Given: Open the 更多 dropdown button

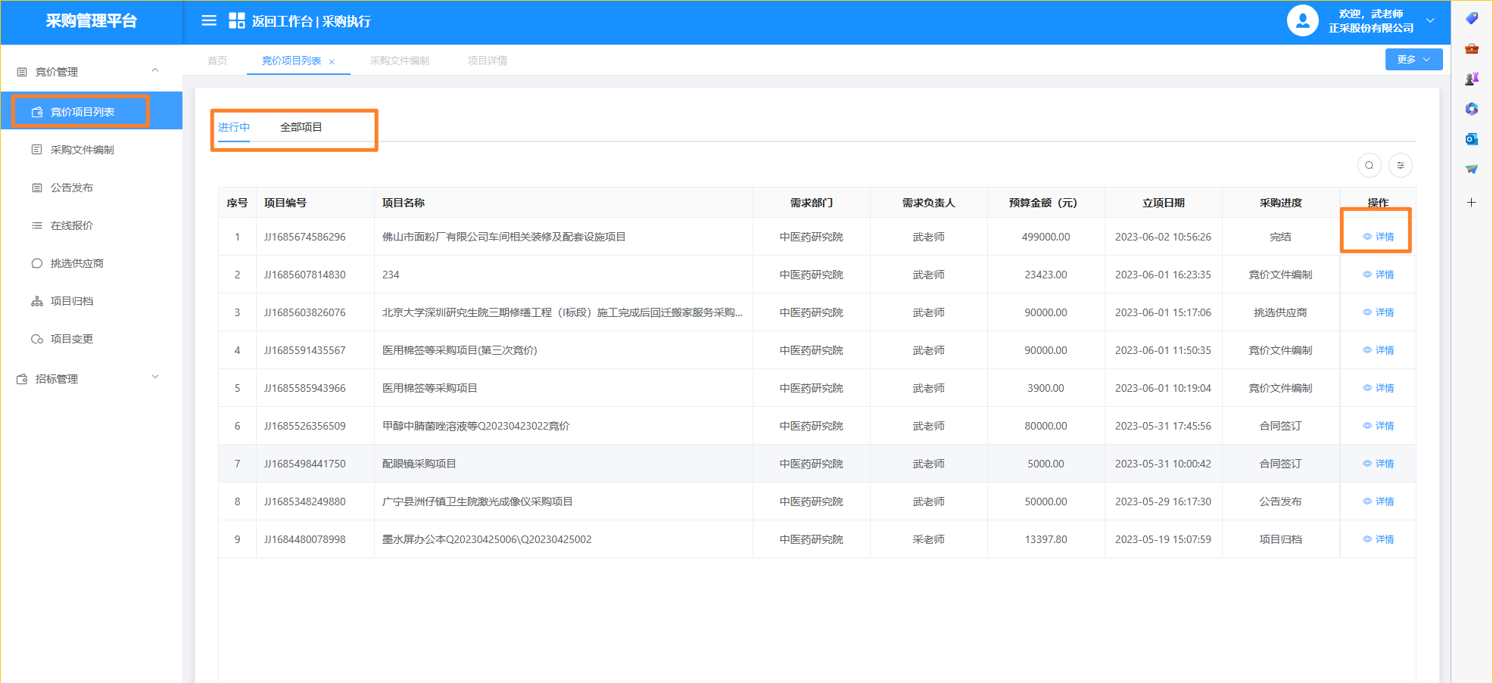Looking at the screenshot, I should 1413,60.
